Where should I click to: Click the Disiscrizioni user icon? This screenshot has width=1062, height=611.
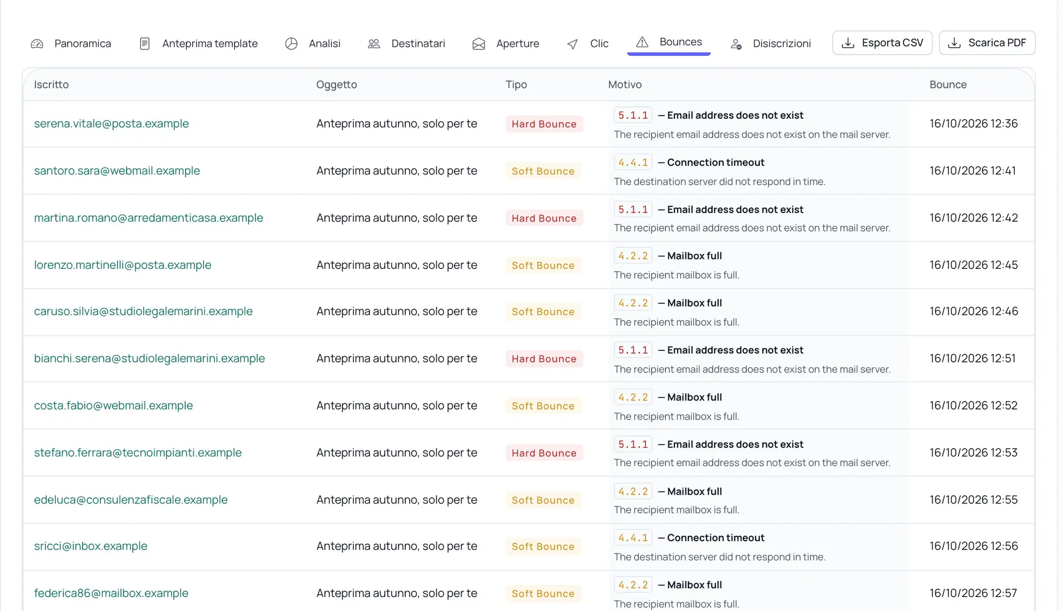click(737, 44)
